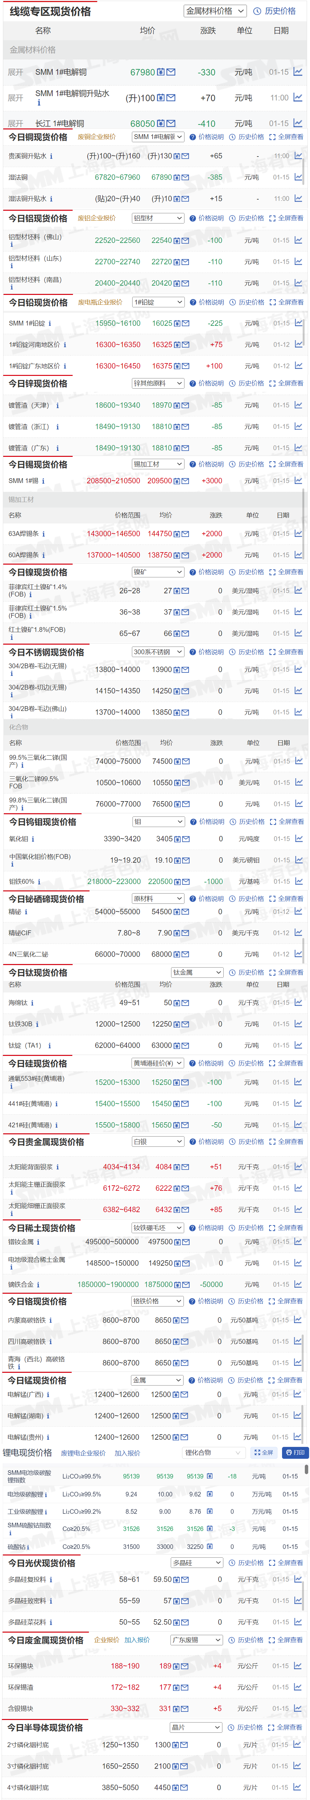Open trend chart for 多晶硅致密料

coord(298,1601)
